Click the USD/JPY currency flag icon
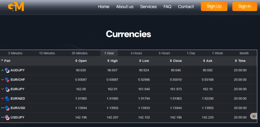This screenshot has height=127, width=260. (x=7, y=117)
